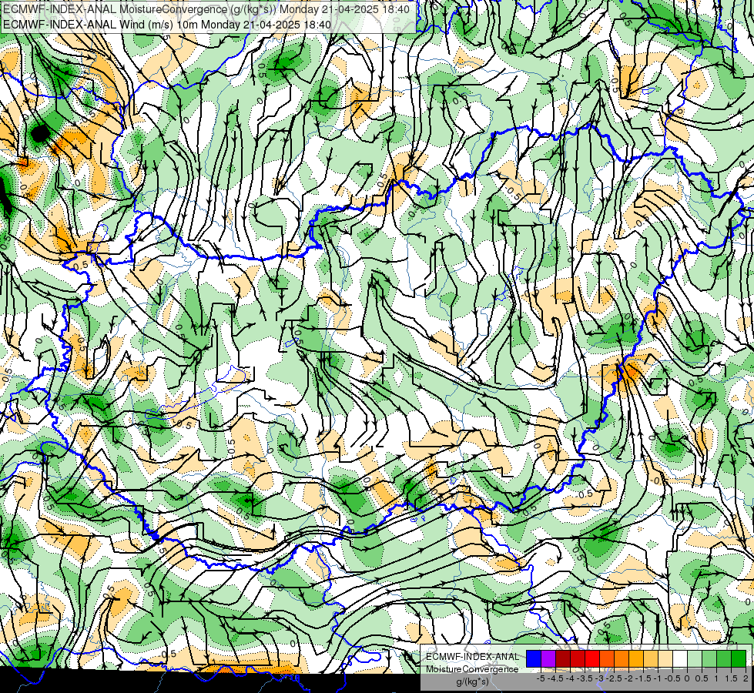Viewport: 754px width, 693px height.
Task: Click the 'Wind (m/s) 10m' title line
Action: coord(167,24)
